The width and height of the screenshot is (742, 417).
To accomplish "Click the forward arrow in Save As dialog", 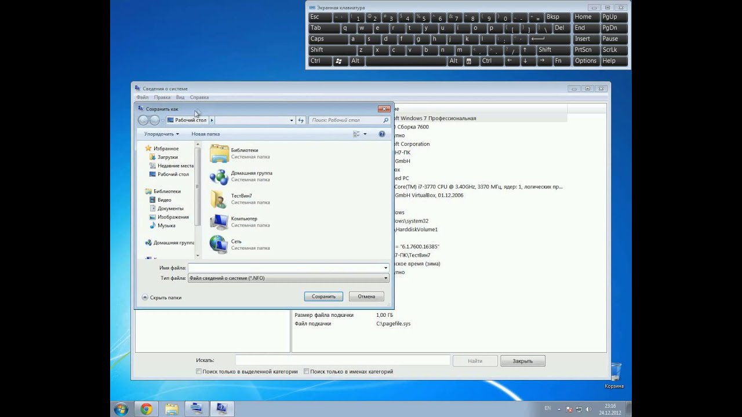I will pos(155,120).
